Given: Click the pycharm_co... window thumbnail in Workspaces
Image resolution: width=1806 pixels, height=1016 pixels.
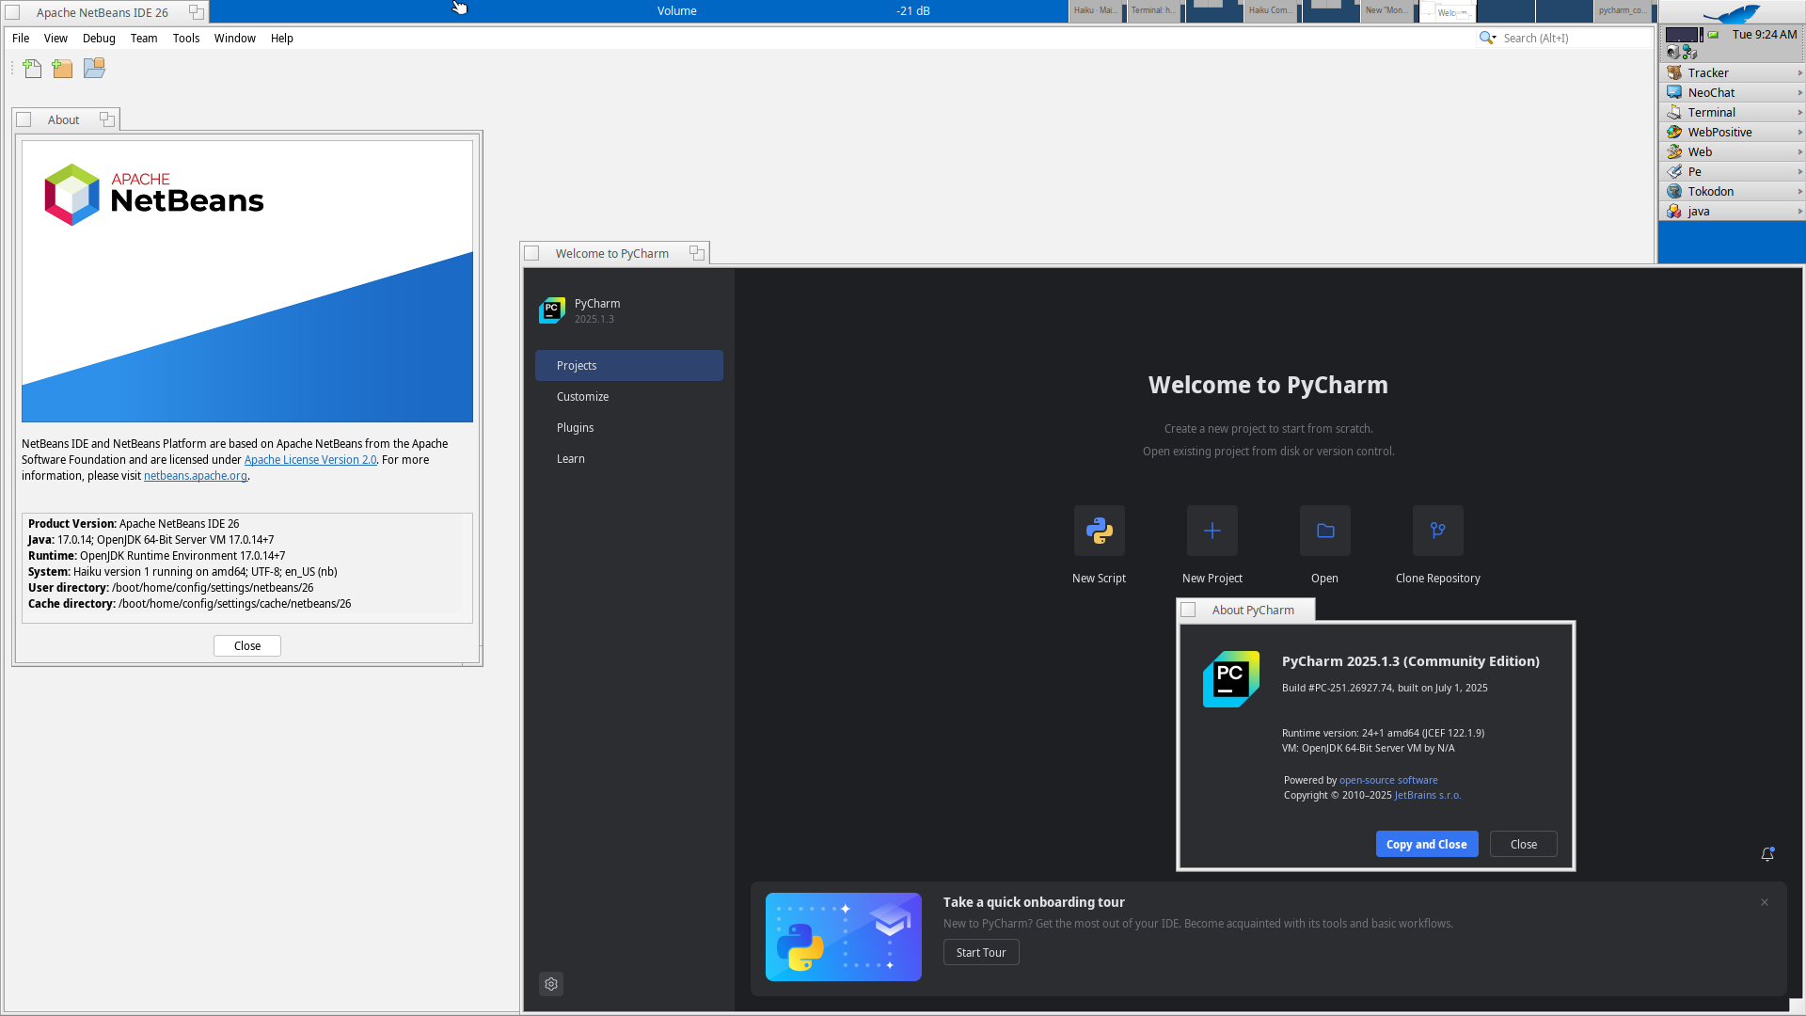Looking at the screenshot, I should (1622, 11).
